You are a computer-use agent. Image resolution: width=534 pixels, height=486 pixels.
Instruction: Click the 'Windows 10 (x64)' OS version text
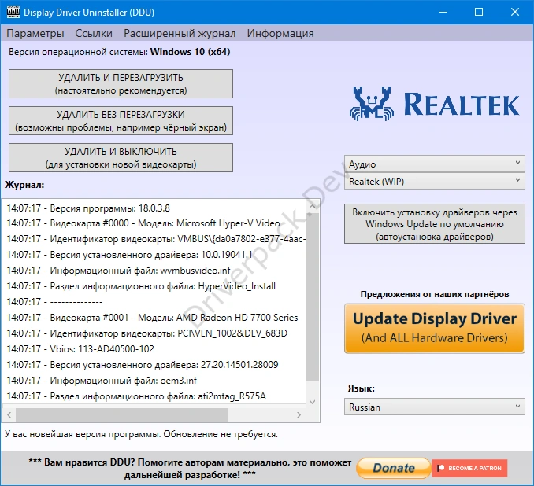coord(190,52)
